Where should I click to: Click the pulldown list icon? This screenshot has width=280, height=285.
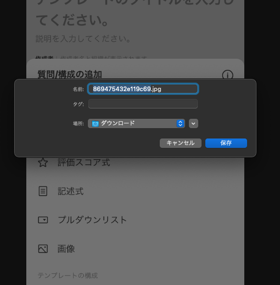point(43,220)
